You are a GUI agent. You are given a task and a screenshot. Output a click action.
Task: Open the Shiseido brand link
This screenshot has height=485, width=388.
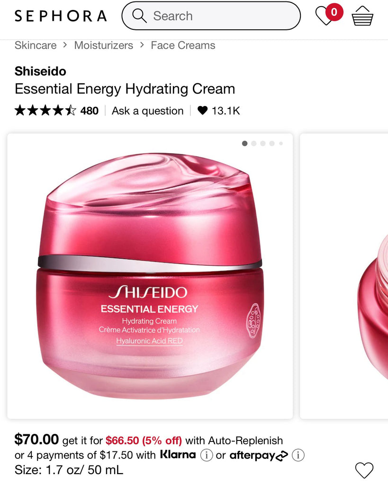coord(40,72)
